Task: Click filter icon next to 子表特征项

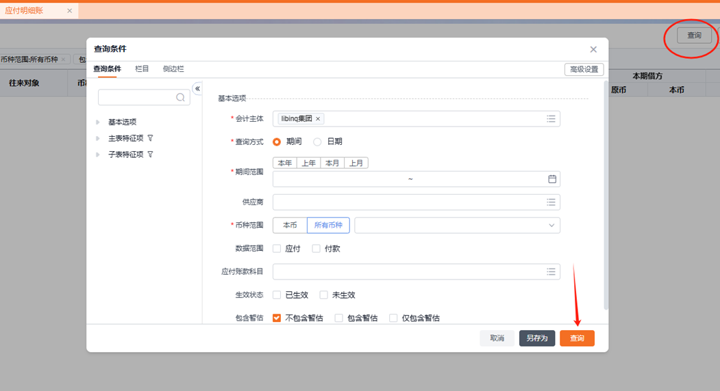Action: (150, 154)
